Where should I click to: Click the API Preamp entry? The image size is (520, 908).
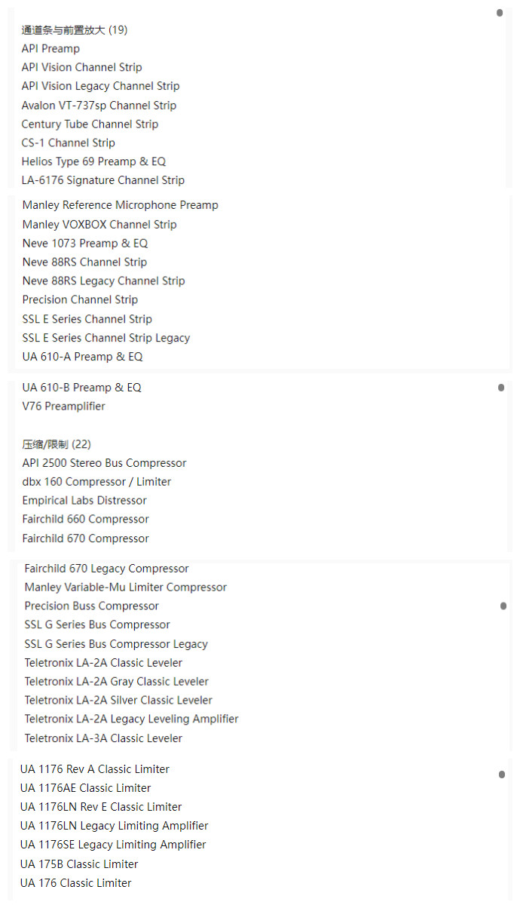tap(50, 48)
